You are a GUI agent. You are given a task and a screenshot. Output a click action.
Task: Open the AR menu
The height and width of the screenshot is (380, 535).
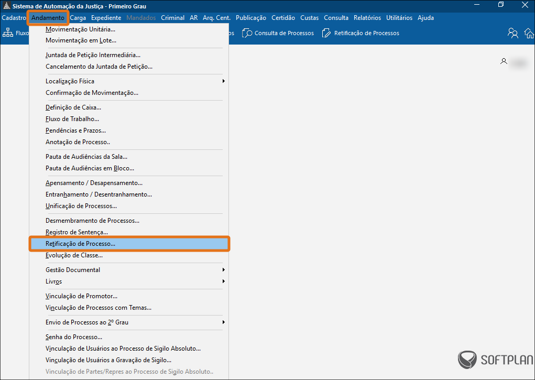click(x=194, y=18)
